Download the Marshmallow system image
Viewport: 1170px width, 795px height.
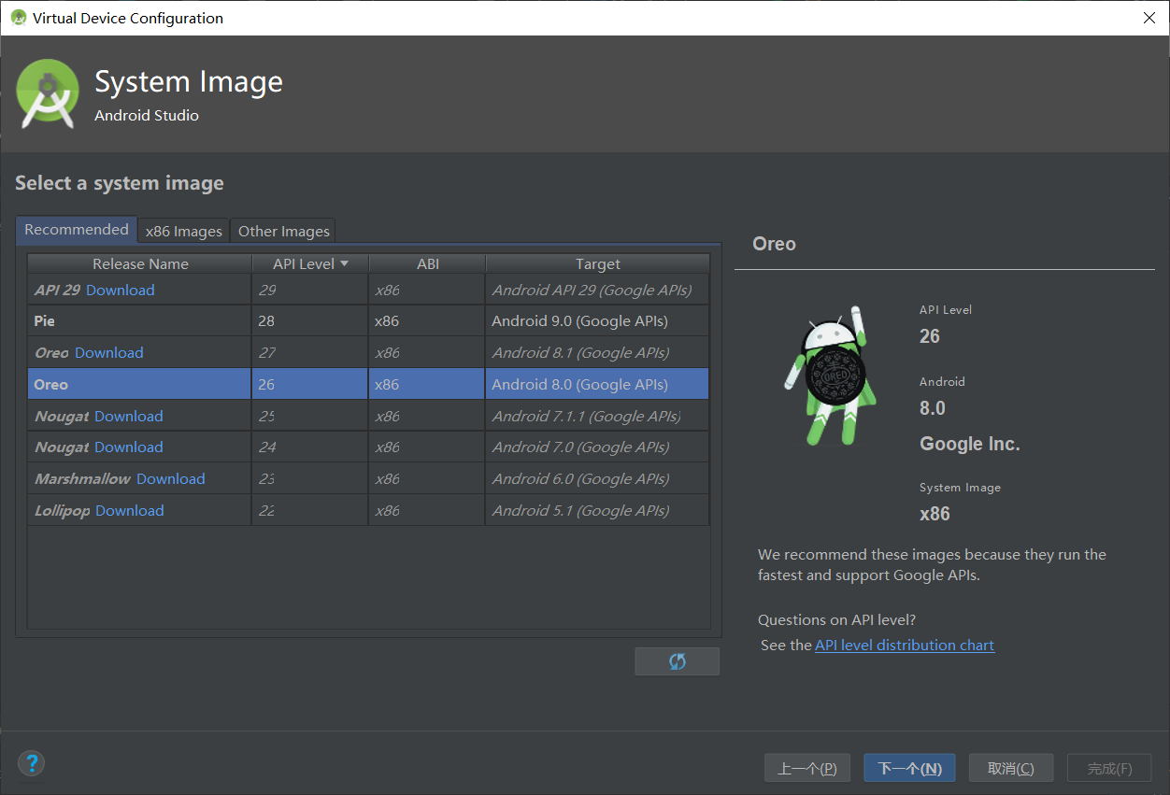coord(171,478)
